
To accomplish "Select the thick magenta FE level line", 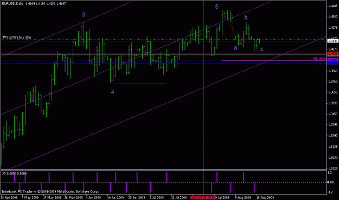I will click(x=274, y=60).
